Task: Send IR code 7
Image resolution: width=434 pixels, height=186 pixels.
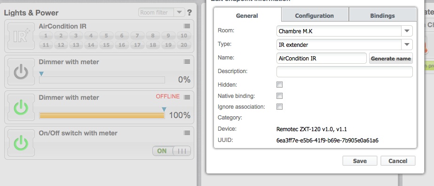Action: click(137, 36)
